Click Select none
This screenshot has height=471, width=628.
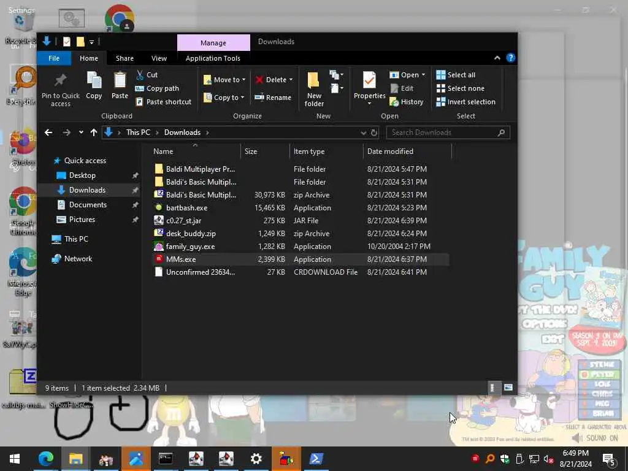tap(461, 88)
